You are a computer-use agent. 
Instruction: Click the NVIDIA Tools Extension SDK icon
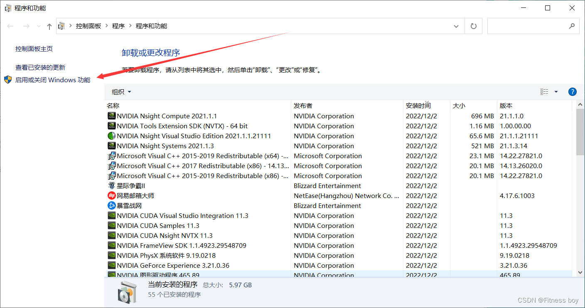111,126
